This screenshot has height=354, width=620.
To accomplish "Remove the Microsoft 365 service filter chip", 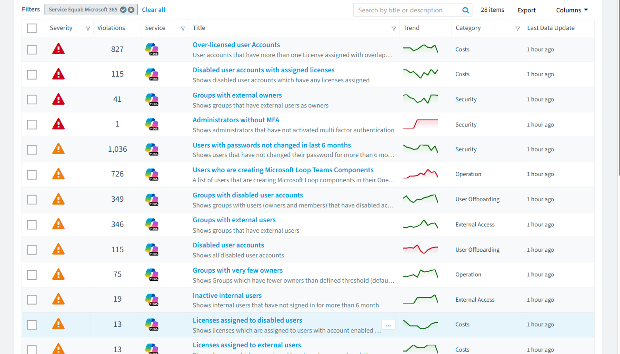I will [131, 10].
